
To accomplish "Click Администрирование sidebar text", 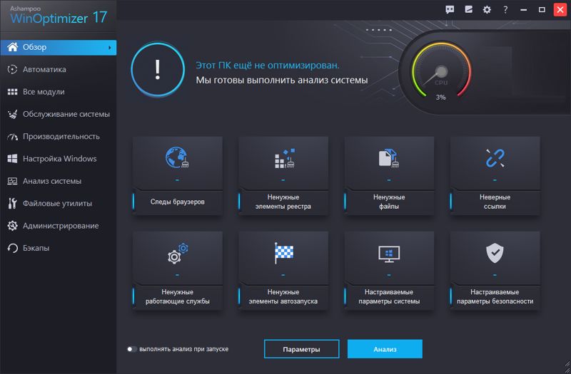I will pos(61,226).
